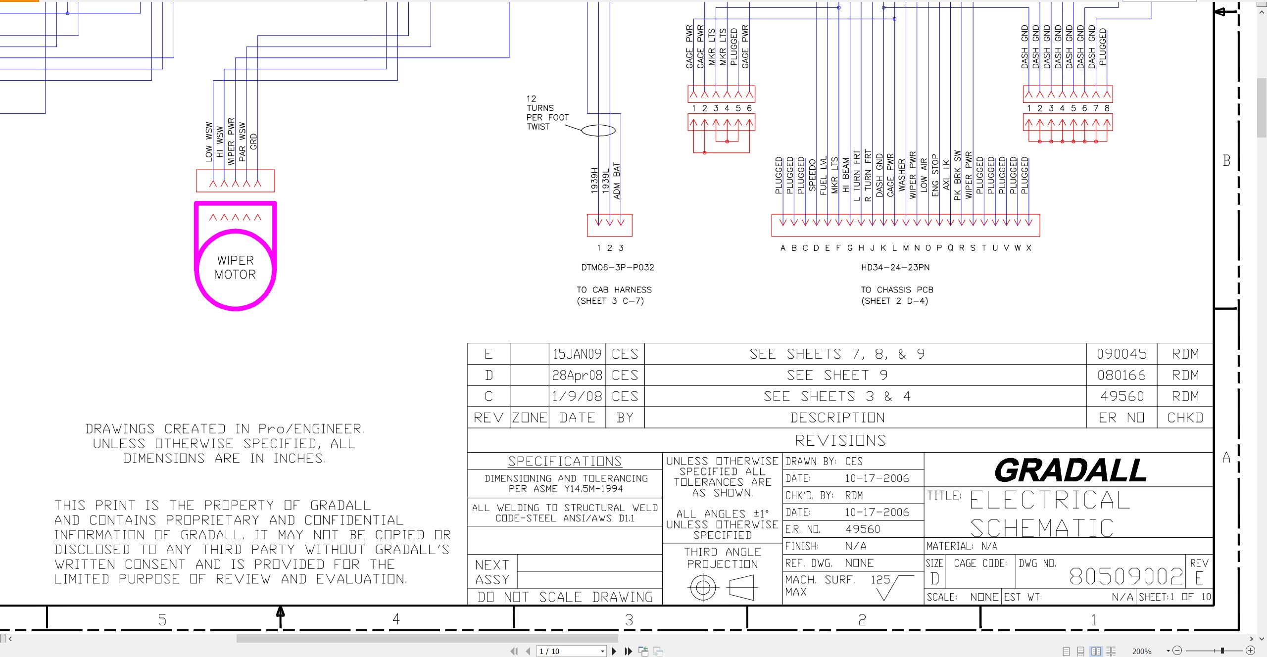Click ER number 090045
The image size is (1267, 657).
click(x=1121, y=354)
